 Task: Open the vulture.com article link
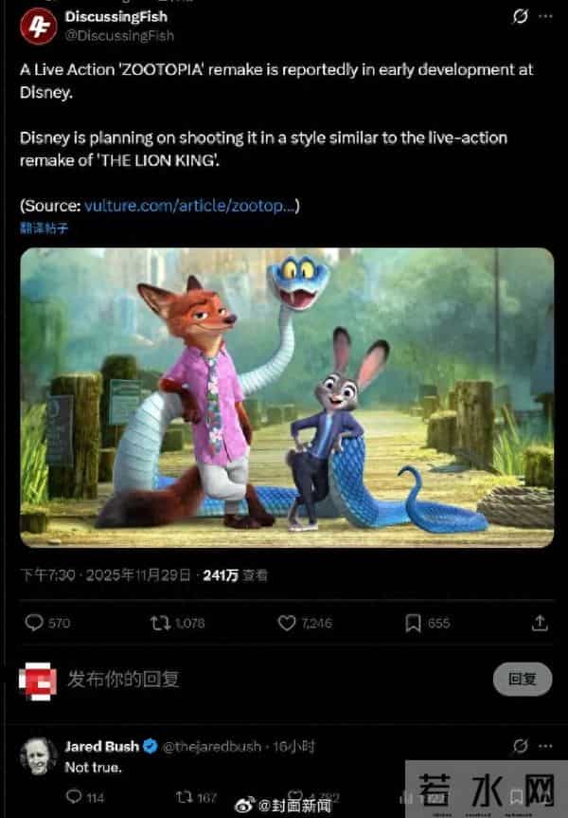[x=188, y=206]
